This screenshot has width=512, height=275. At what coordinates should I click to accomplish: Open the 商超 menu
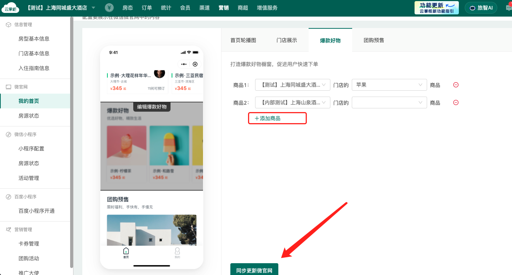tap(243, 8)
